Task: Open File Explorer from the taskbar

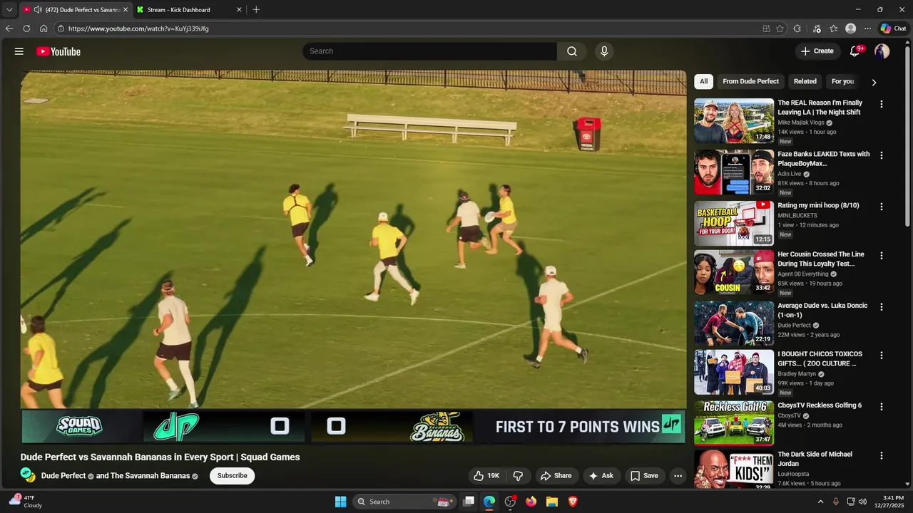Action: [x=552, y=502]
